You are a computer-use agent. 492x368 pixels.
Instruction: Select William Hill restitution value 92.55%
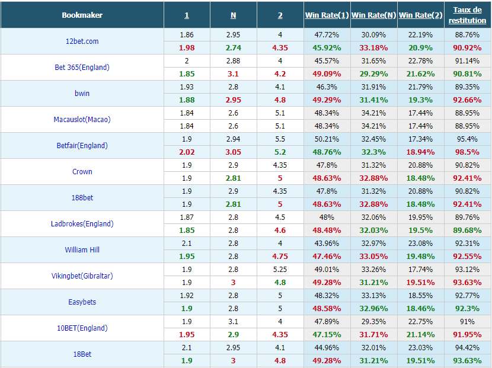click(x=467, y=256)
